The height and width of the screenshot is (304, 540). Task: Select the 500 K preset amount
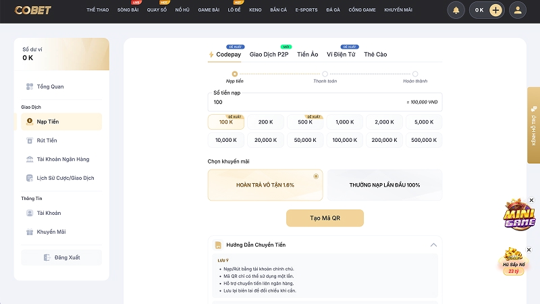pyautogui.click(x=306, y=122)
